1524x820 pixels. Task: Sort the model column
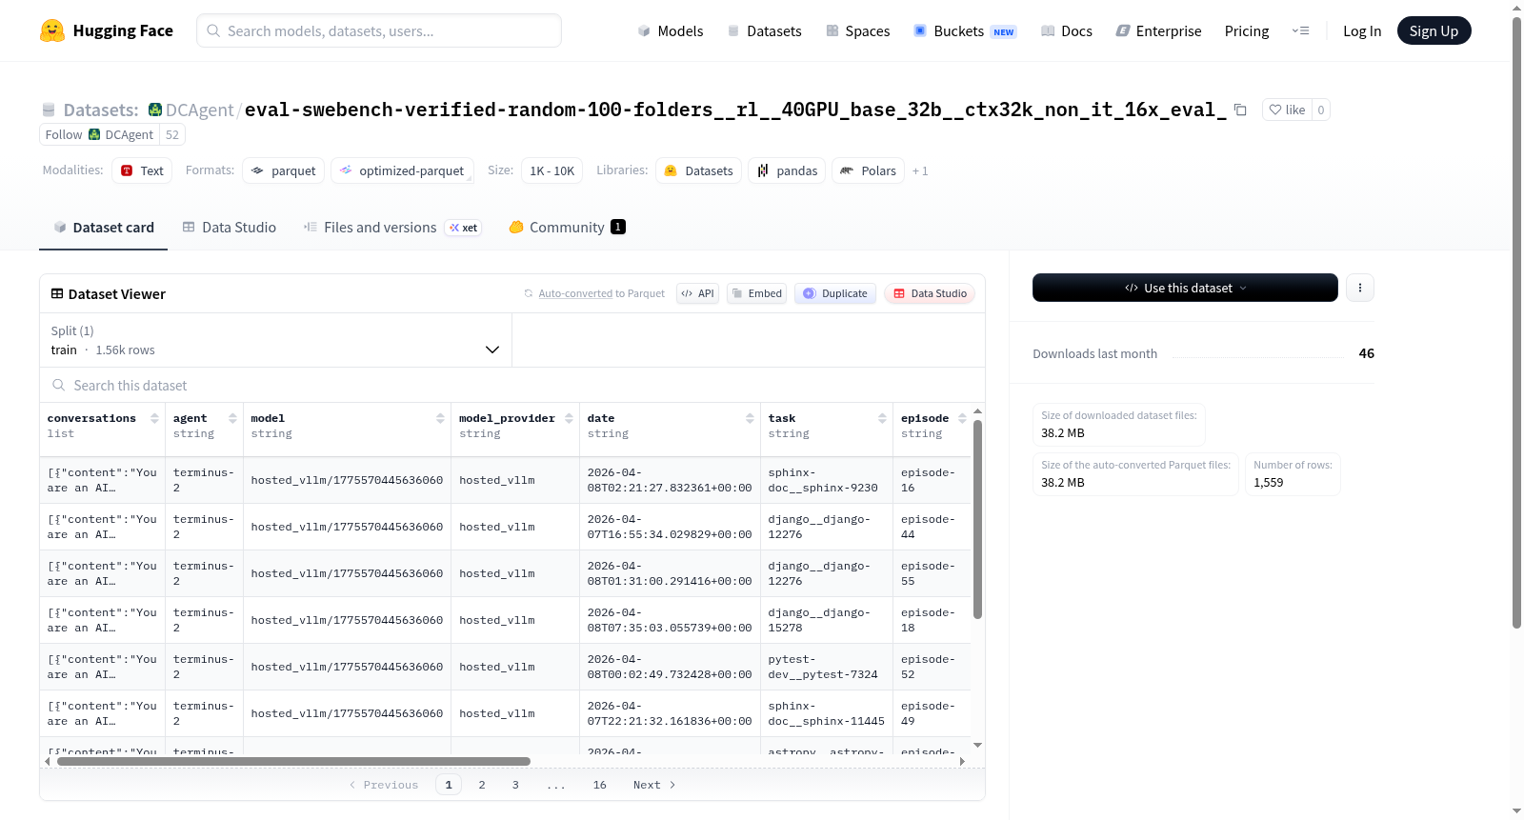point(440,418)
